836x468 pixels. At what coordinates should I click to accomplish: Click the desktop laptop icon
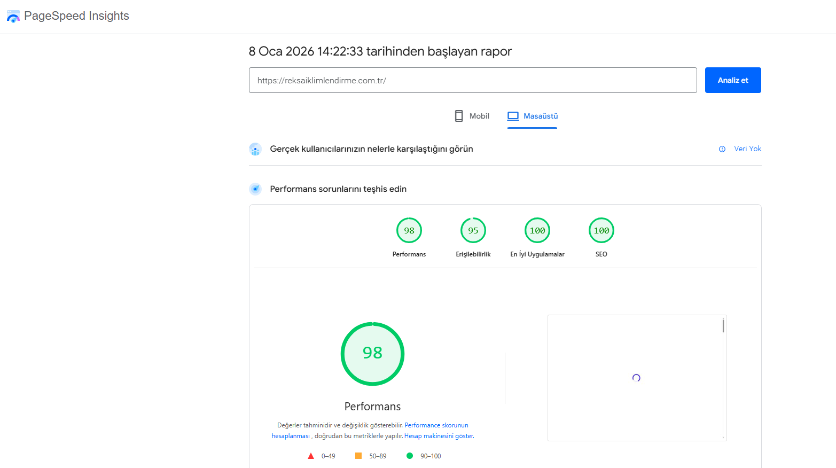coord(513,116)
